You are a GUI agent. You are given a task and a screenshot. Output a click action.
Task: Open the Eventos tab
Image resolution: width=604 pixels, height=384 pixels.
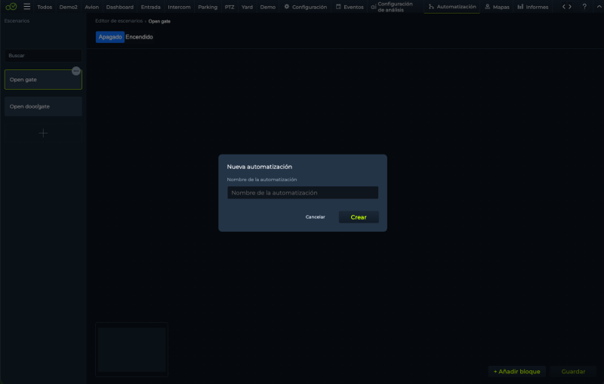350,7
